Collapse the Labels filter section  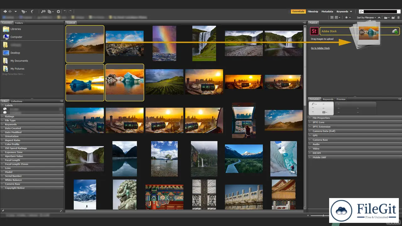pyautogui.click(x=3, y=105)
